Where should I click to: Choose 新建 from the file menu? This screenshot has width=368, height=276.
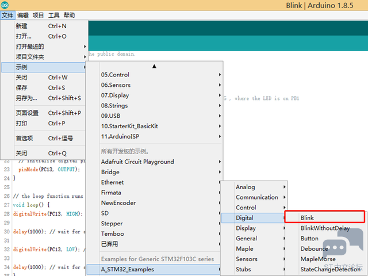click(44, 26)
